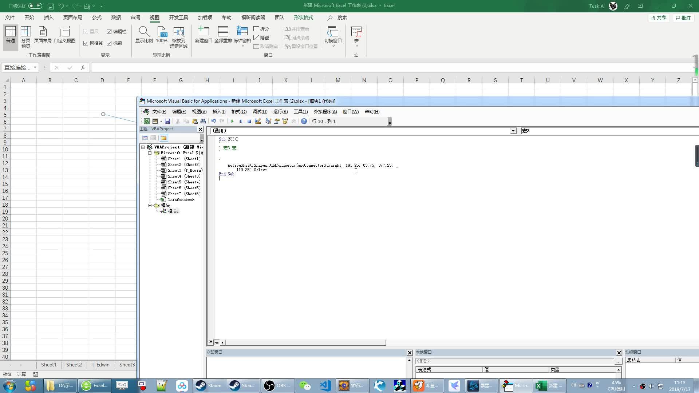Toggle the AutoSave switch off/on
Viewport: 699px width, 393px height.
point(35,6)
